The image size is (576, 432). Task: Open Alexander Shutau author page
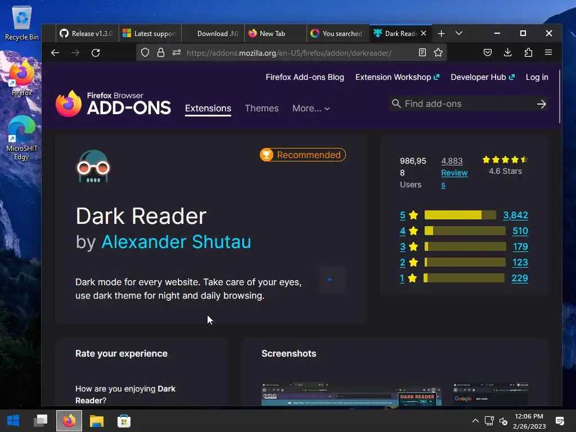[x=176, y=242]
